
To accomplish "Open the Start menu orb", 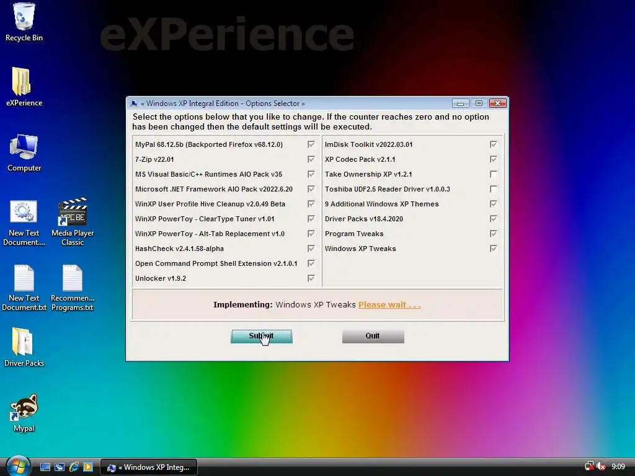I will [18, 466].
